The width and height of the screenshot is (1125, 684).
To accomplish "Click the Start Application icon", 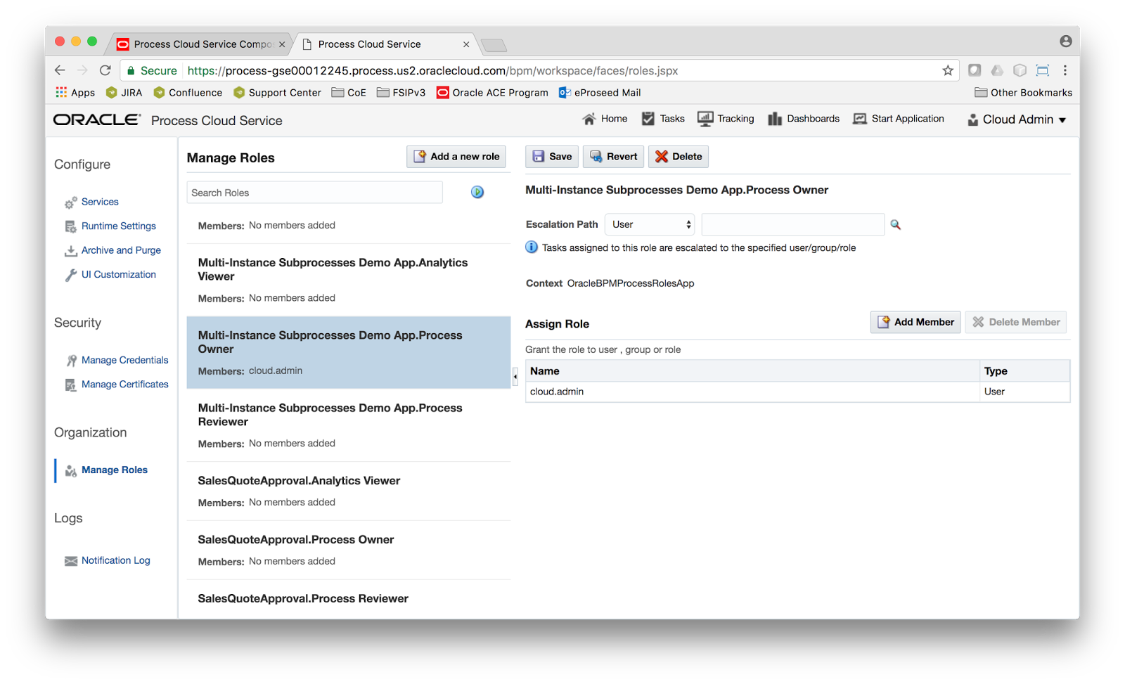I will pos(860,119).
